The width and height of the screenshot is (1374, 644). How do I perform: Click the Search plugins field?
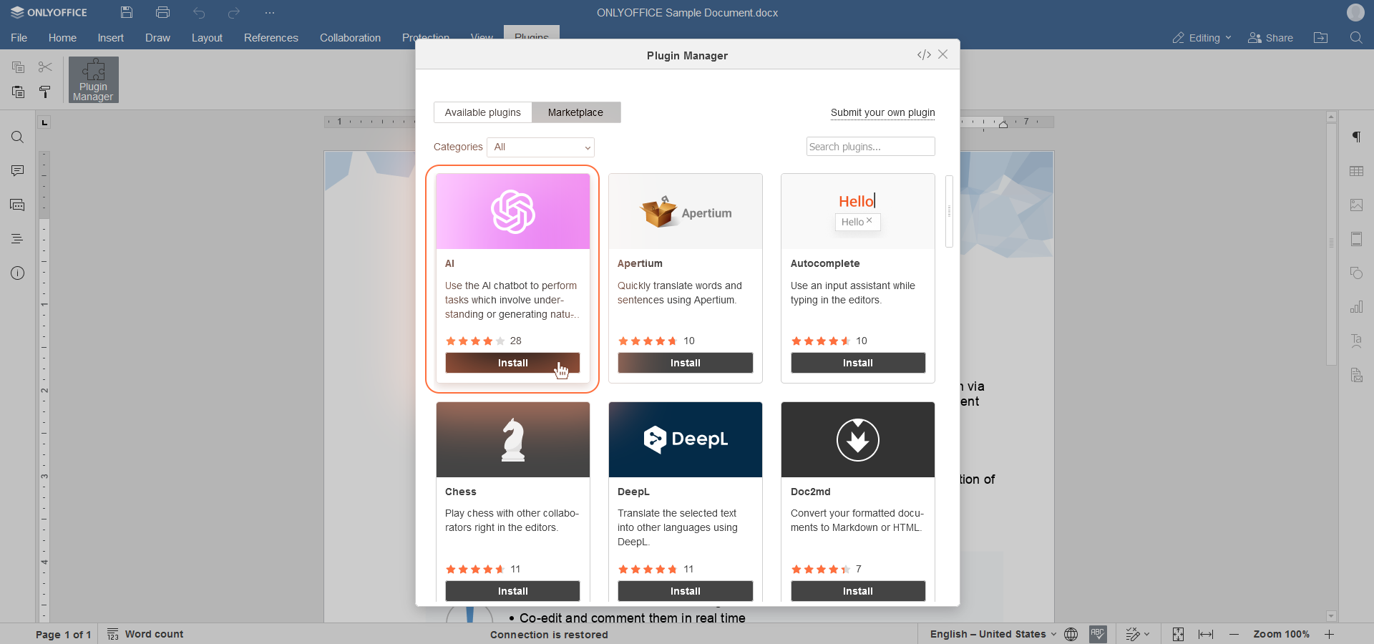pos(870,146)
